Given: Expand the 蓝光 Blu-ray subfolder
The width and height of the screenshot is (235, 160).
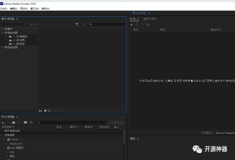Looking at the screenshot, I should point(7,156).
